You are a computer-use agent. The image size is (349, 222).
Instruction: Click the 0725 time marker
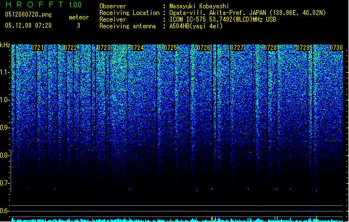pyautogui.click(x=170, y=48)
